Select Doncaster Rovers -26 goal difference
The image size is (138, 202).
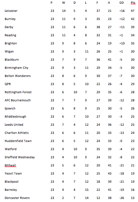(x=121, y=198)
